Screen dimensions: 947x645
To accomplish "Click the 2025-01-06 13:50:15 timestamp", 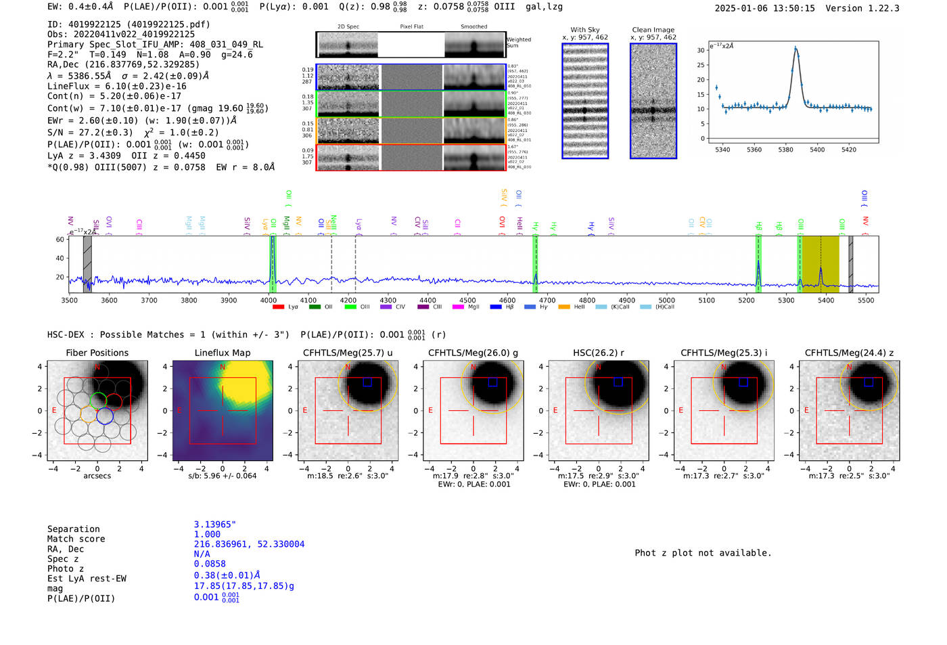I will point(765,8).
